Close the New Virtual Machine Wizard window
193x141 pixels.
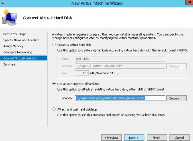point(189,2)
